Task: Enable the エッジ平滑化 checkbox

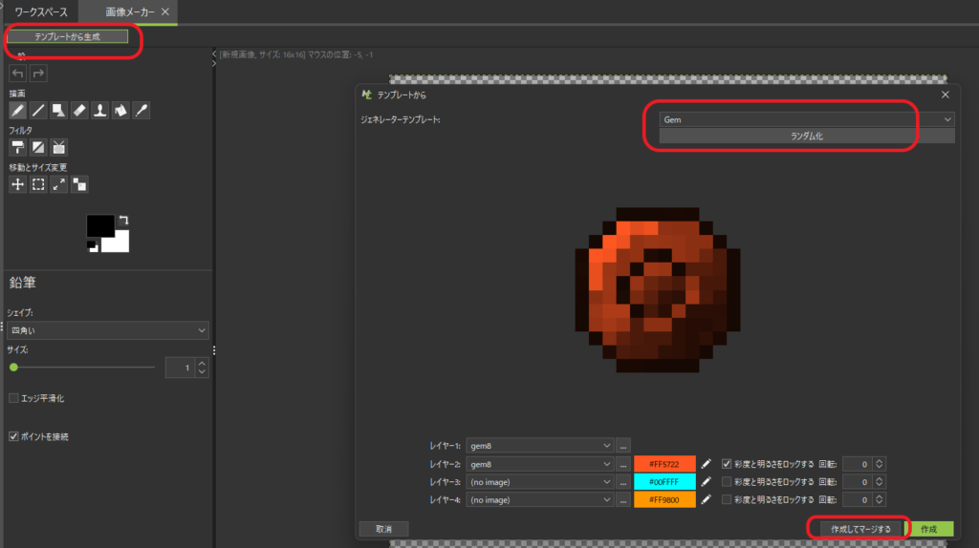Action: (x=13, y=398)
